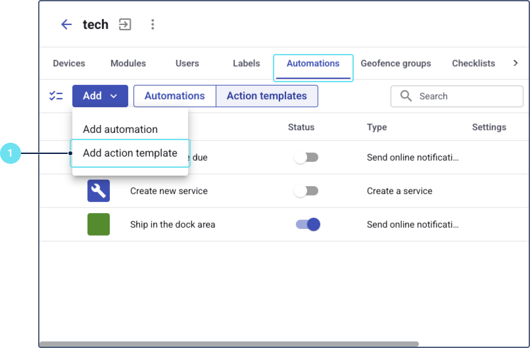The width and height of the screenshot is (530, 348).
Task: Click the numbered callout marker 1
Action: tap(11, 154)
